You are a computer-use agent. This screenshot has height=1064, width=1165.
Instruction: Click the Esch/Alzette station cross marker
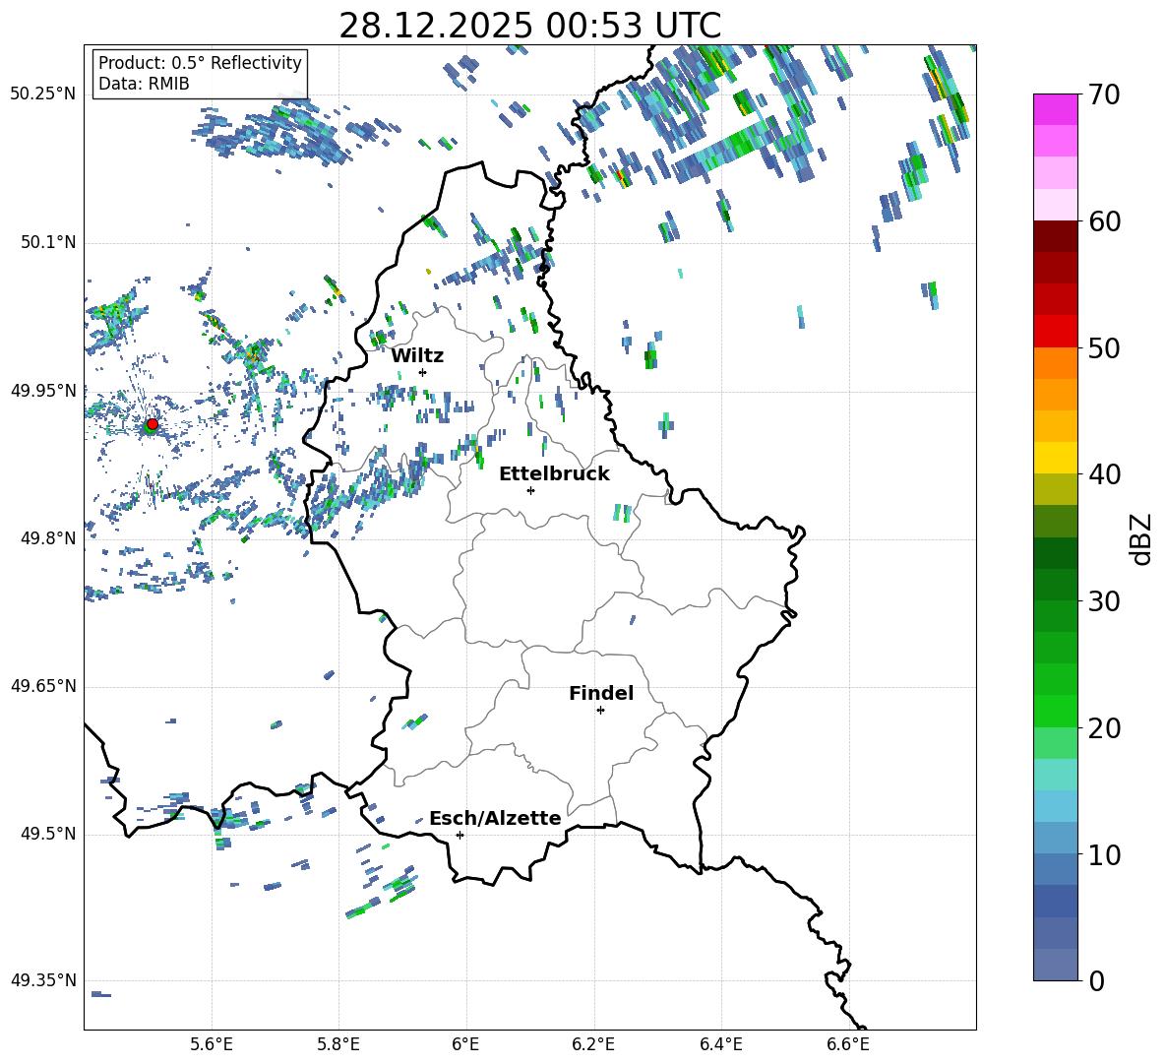click(x=460, y=835)
